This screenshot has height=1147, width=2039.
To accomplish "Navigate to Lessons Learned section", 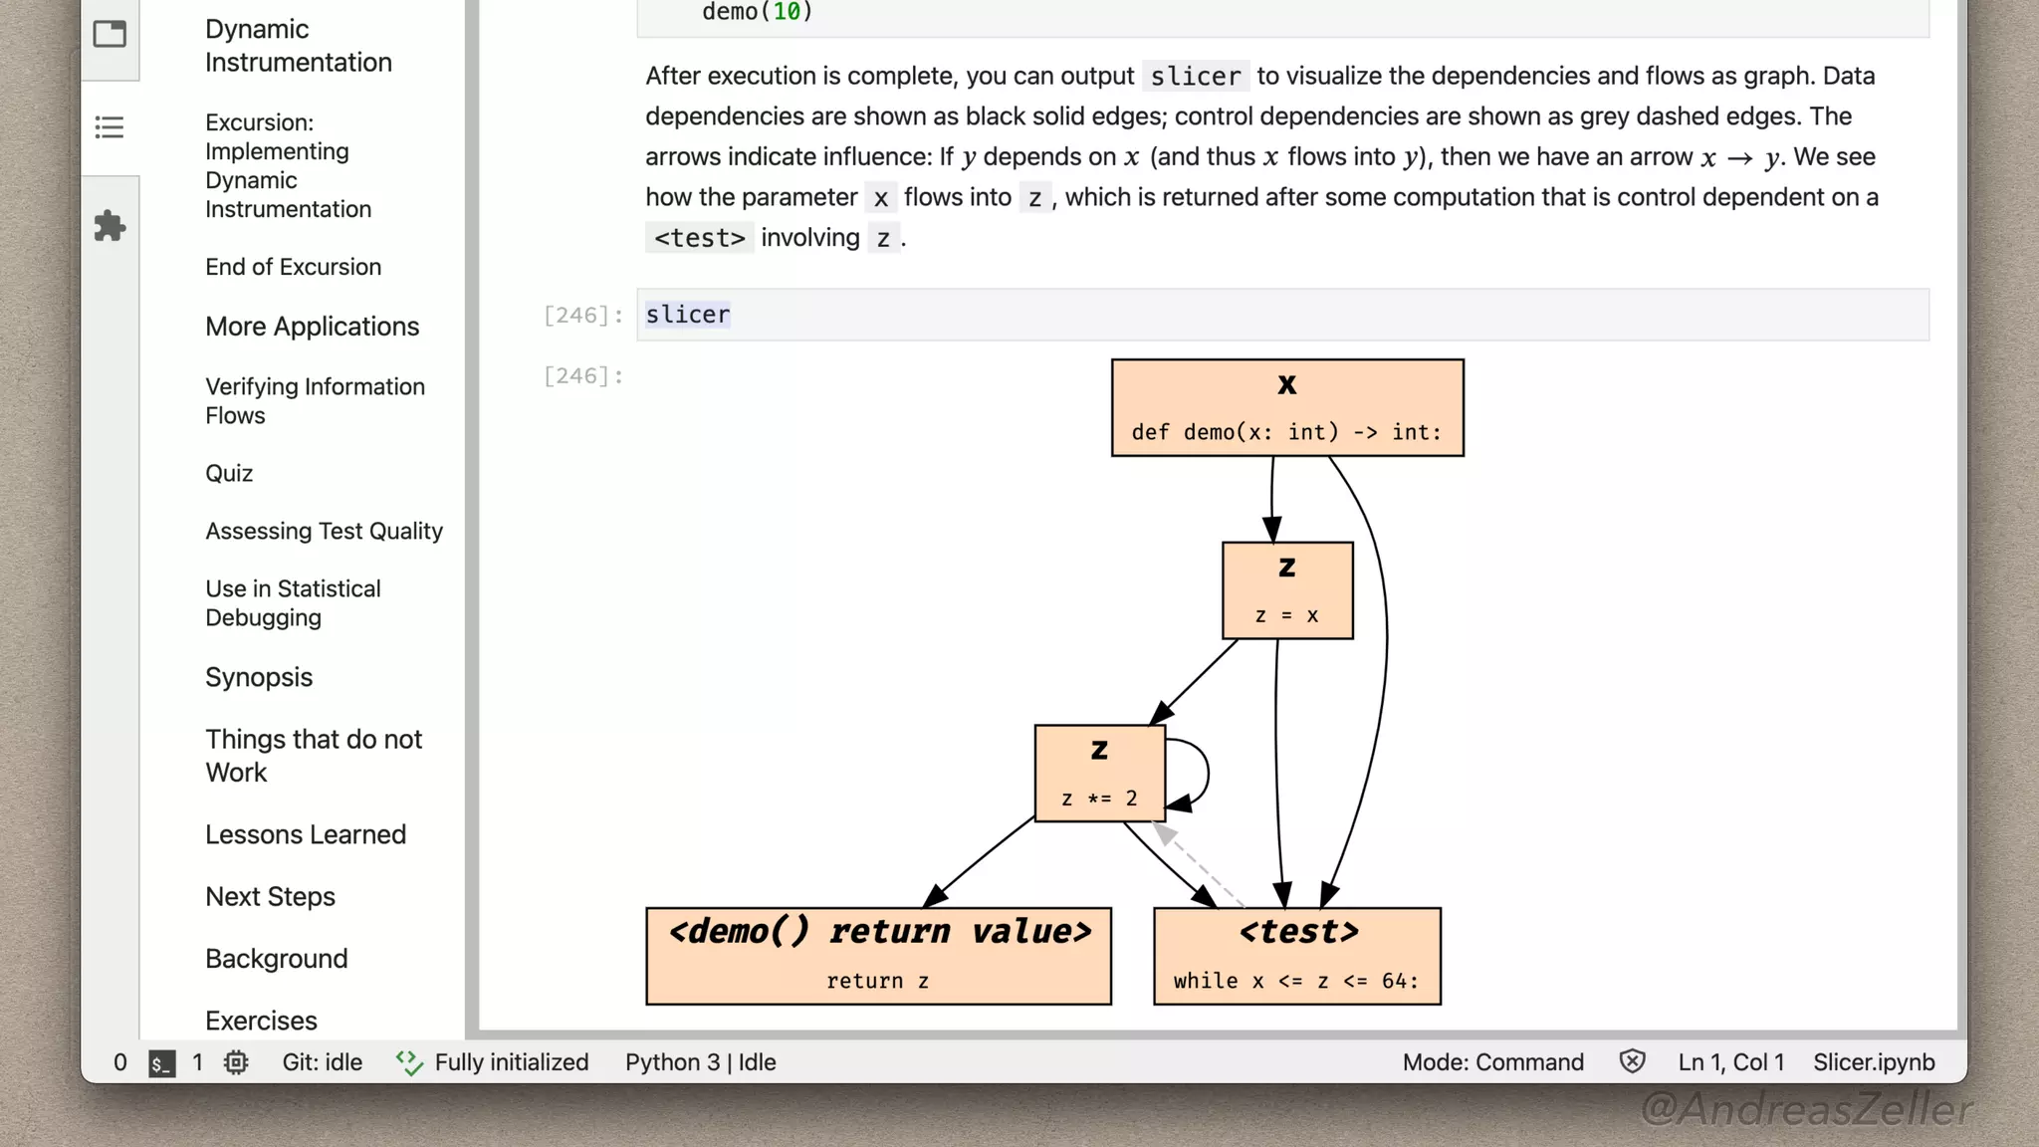I will point(306,834).
